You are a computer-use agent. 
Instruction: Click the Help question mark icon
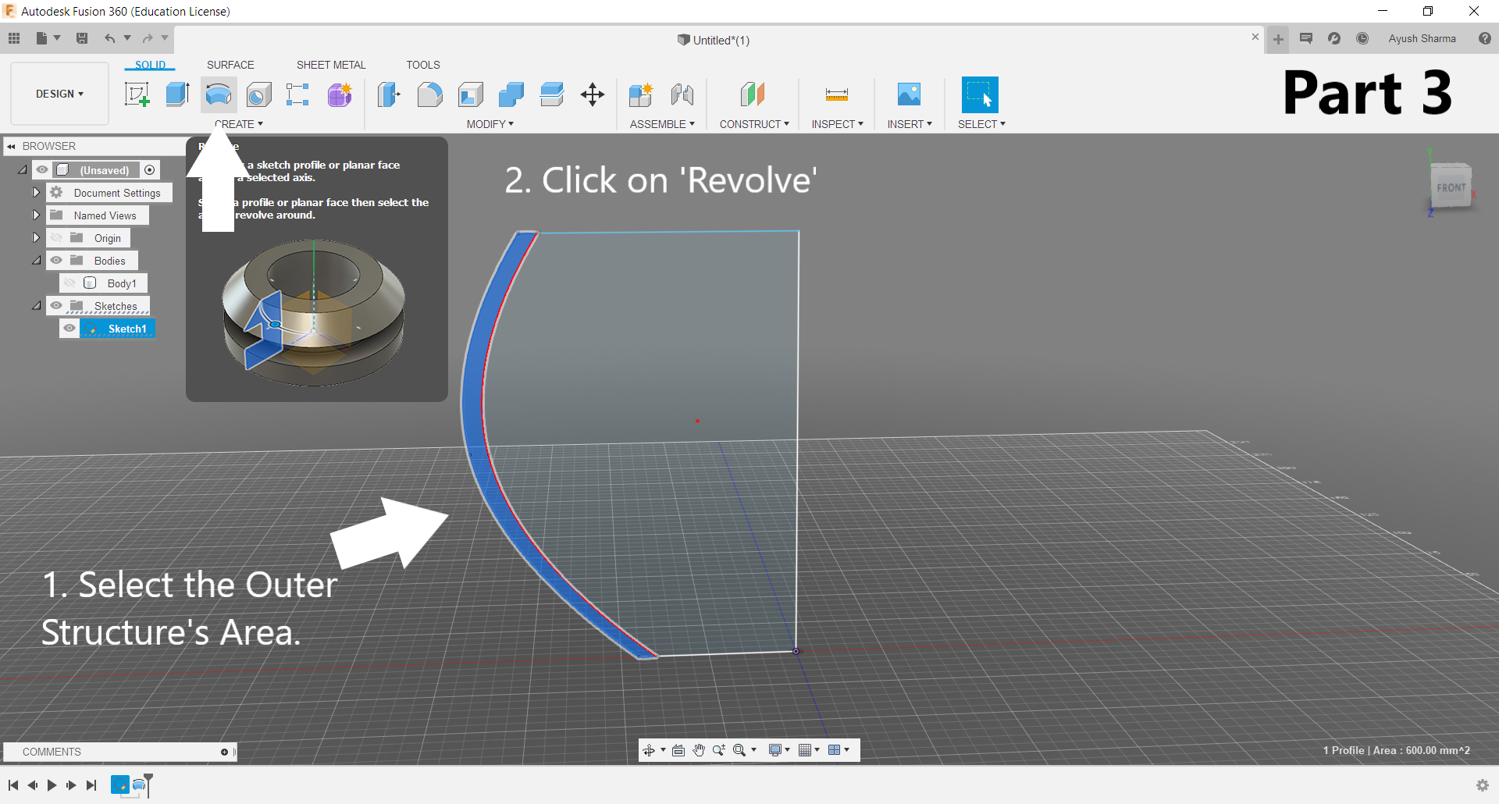pyautogui.click(x=1485, y=38)
